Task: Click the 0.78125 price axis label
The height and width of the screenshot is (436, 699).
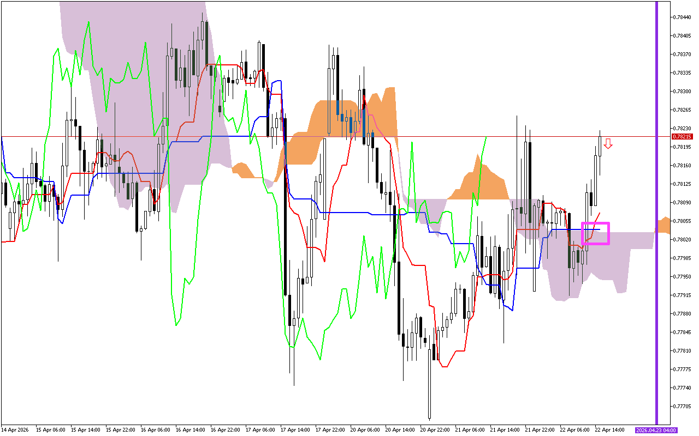Action: point(680,184)
